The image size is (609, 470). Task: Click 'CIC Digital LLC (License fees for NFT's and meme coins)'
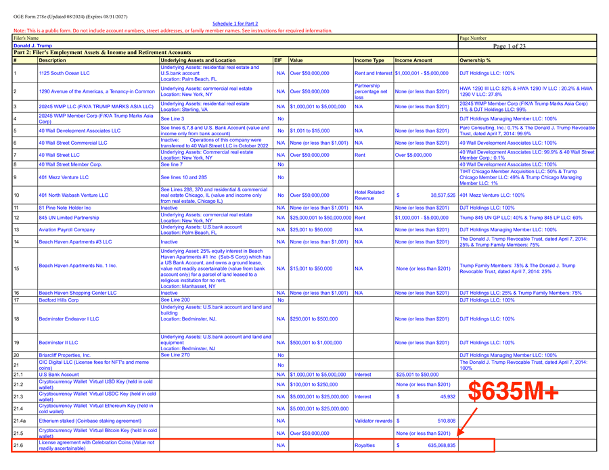[94, 365]
